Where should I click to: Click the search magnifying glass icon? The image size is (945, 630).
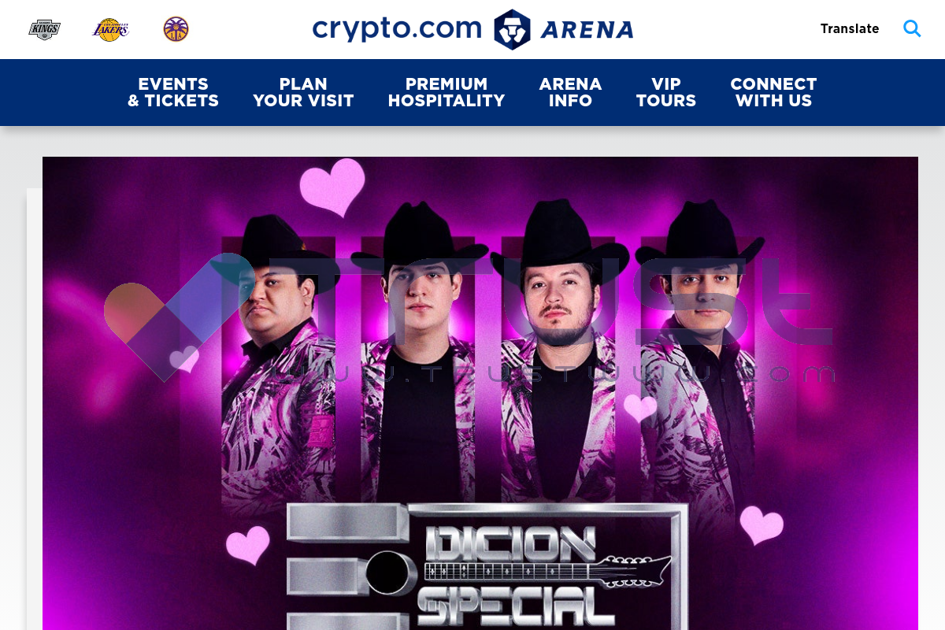pos(912,29)
